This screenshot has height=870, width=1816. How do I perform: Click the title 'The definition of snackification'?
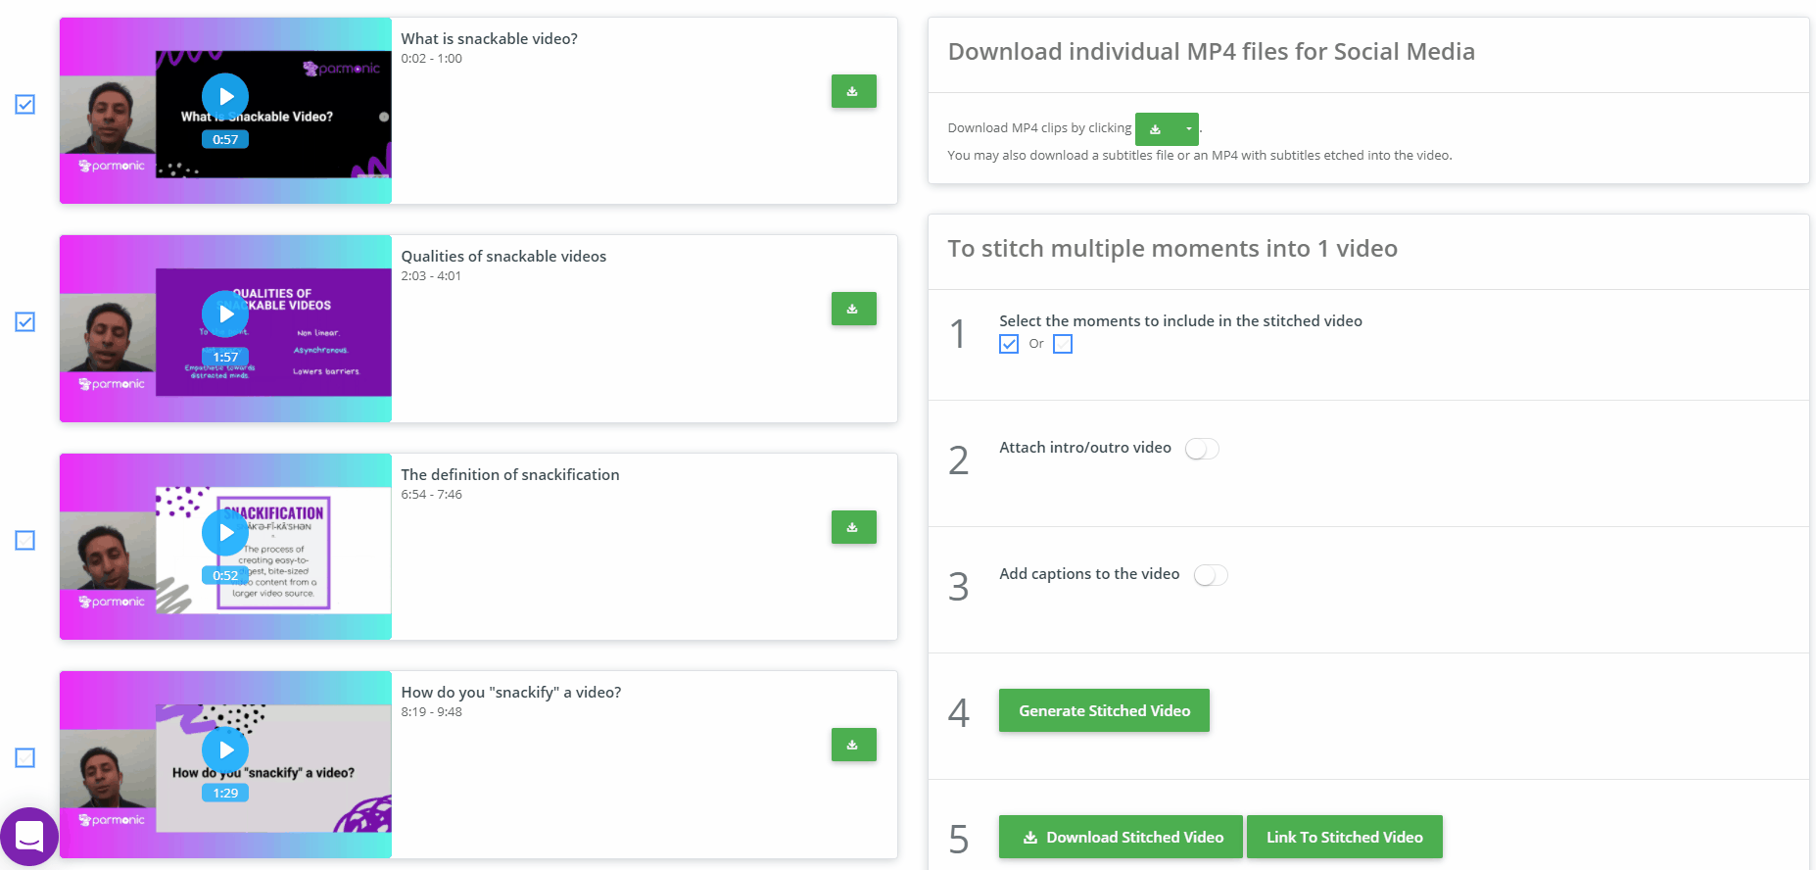[x=510, y=475]
